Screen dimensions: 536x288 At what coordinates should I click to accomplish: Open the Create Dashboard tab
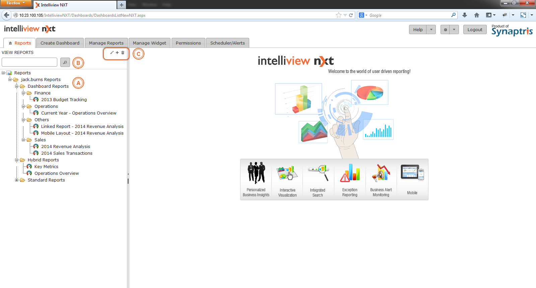coord(60,43)
